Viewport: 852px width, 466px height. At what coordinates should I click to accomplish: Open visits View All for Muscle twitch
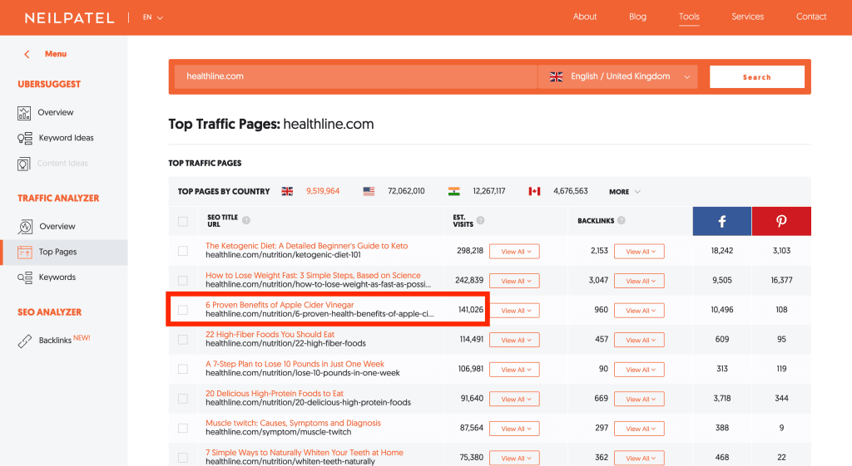tap(514, 429)
